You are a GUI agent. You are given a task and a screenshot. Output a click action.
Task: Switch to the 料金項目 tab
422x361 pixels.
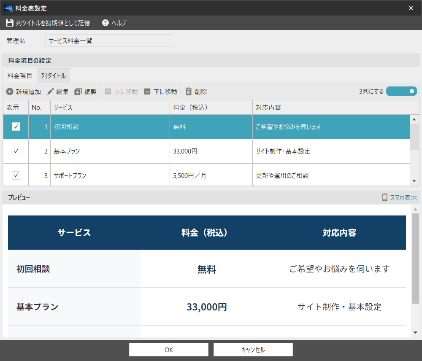[x=20, y=75]
